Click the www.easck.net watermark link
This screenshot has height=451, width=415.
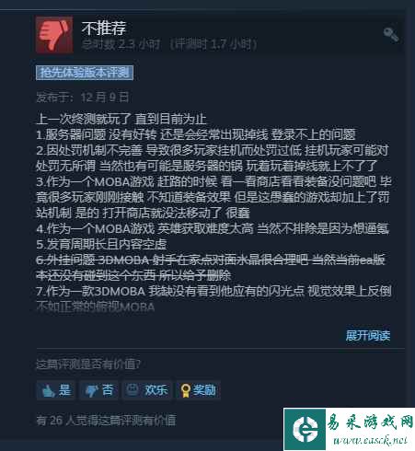[371, 441]
